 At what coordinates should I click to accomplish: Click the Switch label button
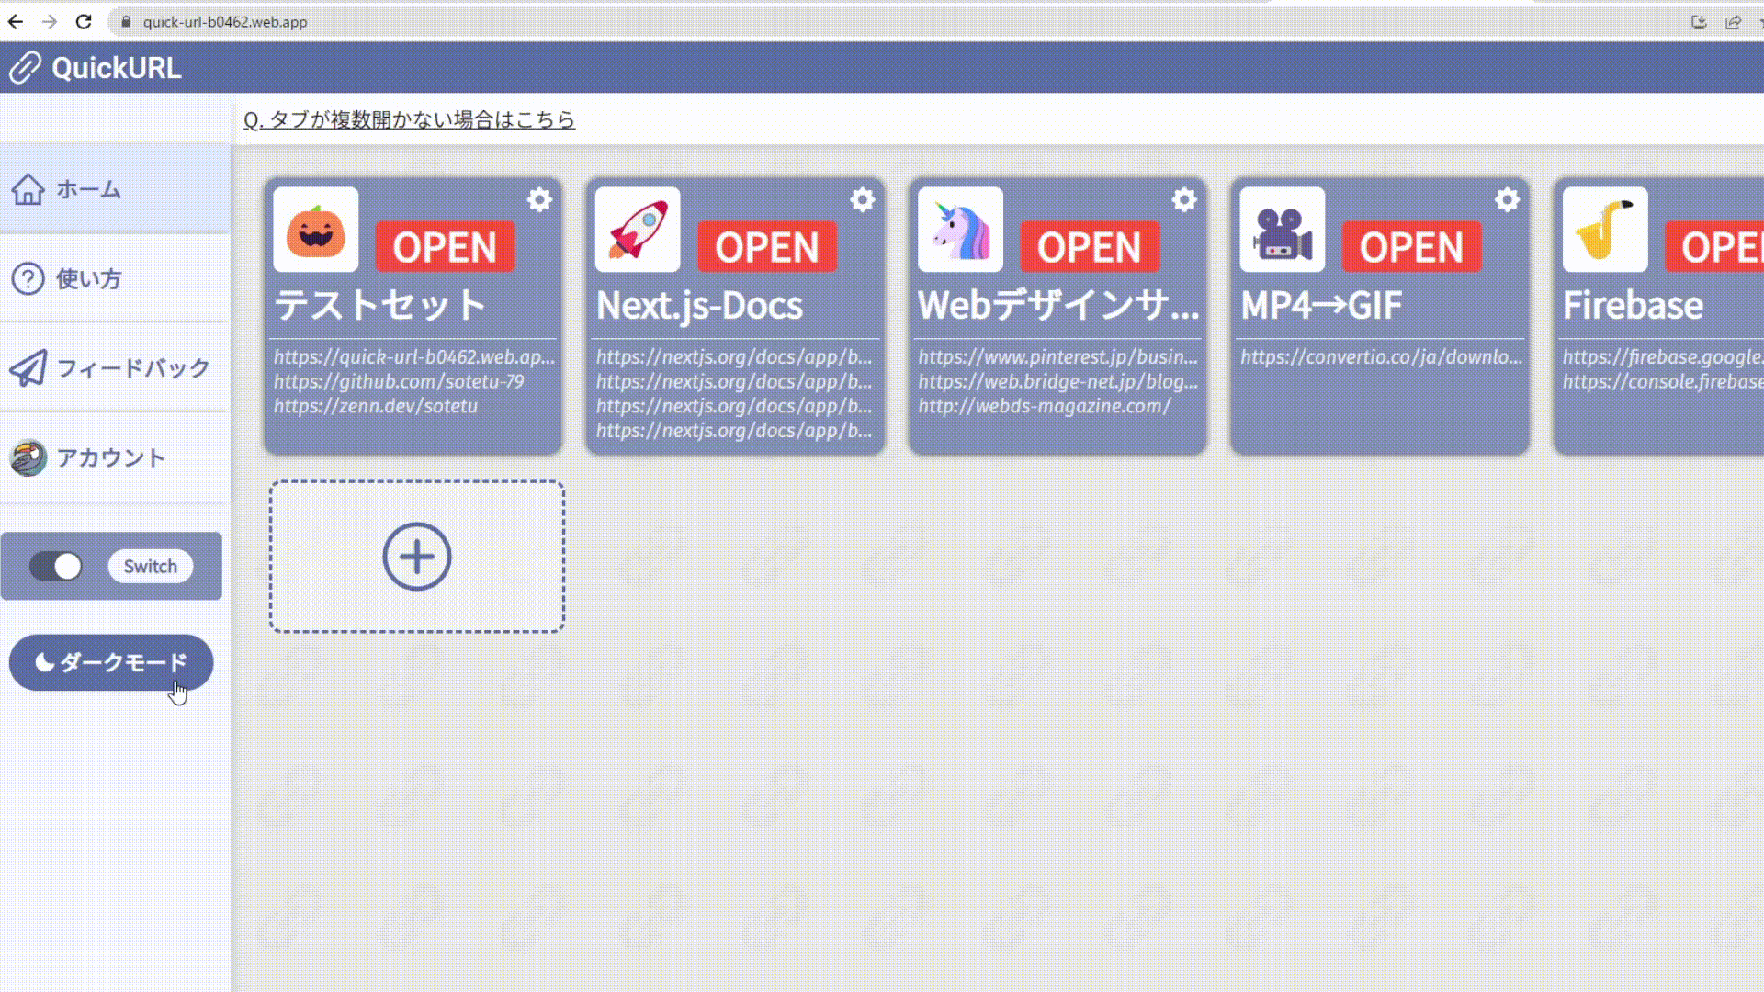coord(151,567)
